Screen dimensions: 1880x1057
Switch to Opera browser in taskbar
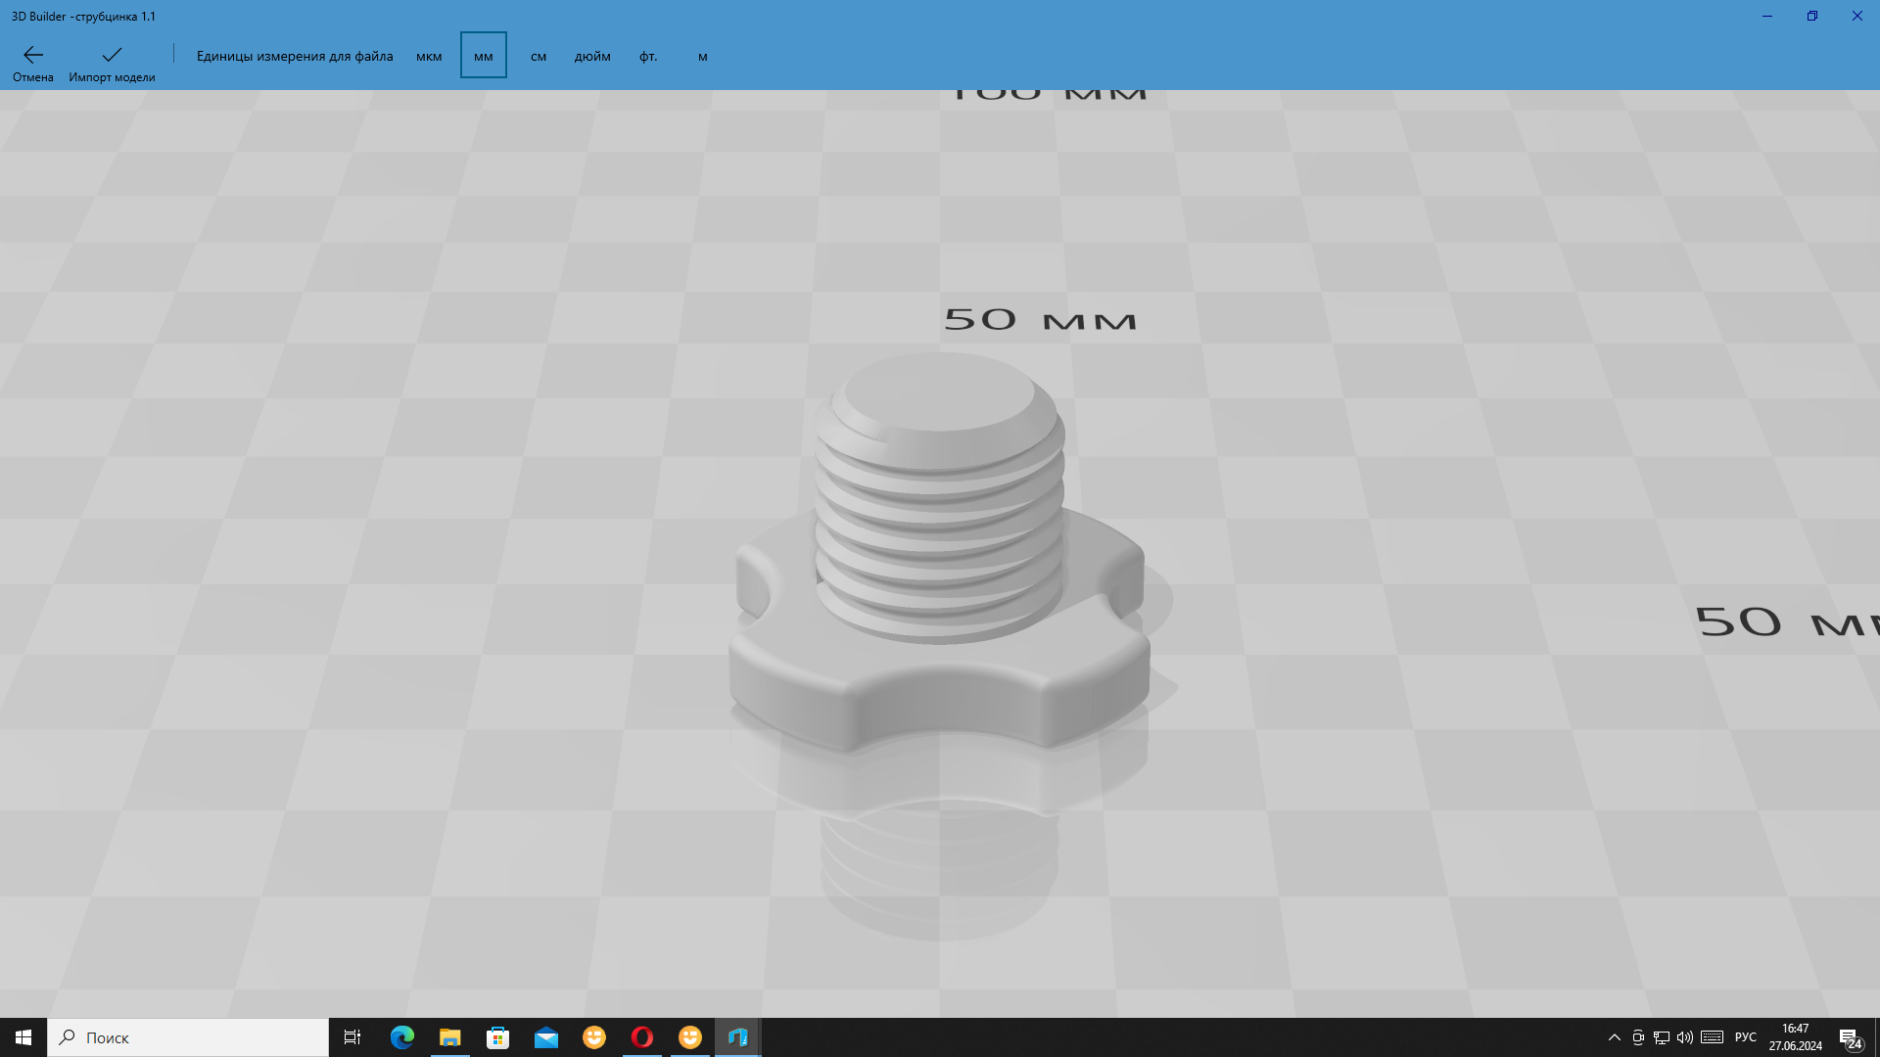[642, 1037]
